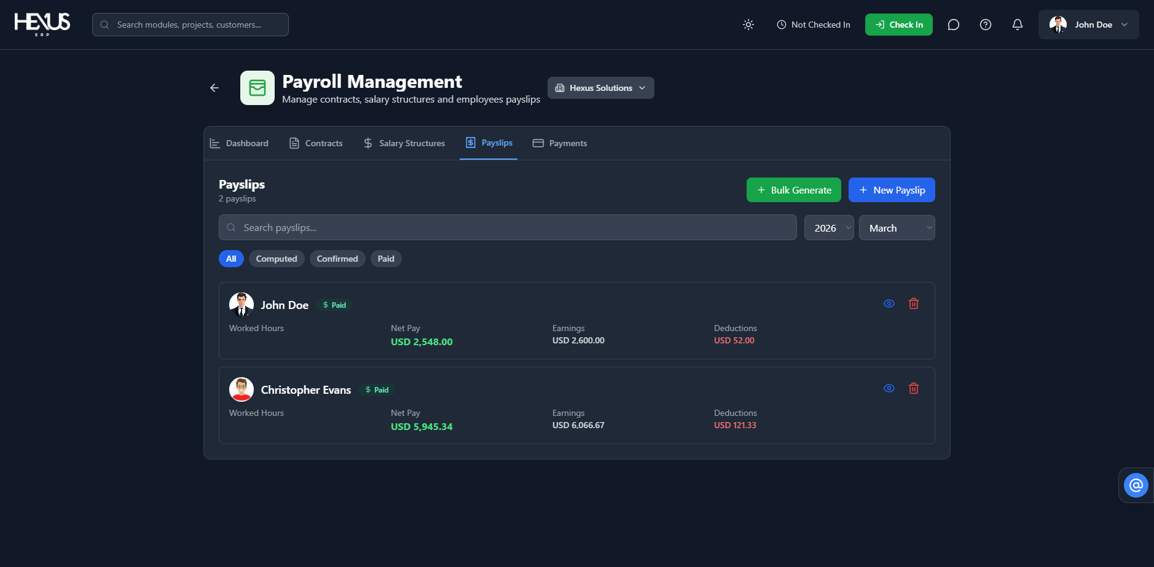Click the '2 payslips' count text

(237, 198)
